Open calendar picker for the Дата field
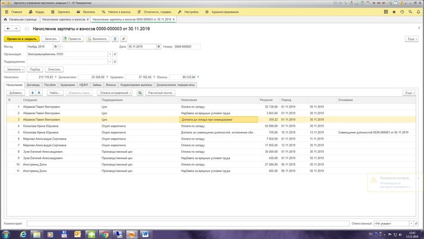The width and height of the screenshot is (424, 239). [x=159, y=46]
